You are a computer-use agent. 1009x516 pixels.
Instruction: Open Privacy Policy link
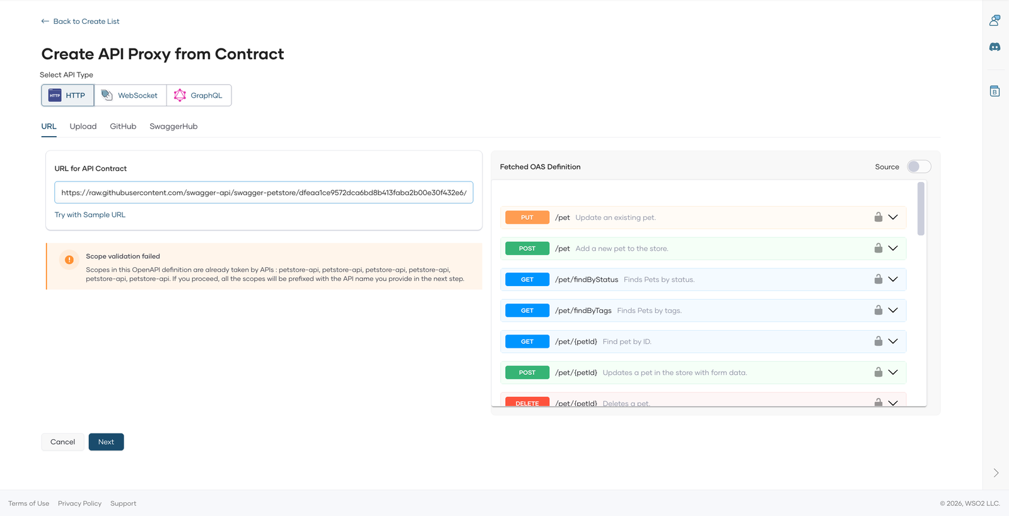[79, 503]
